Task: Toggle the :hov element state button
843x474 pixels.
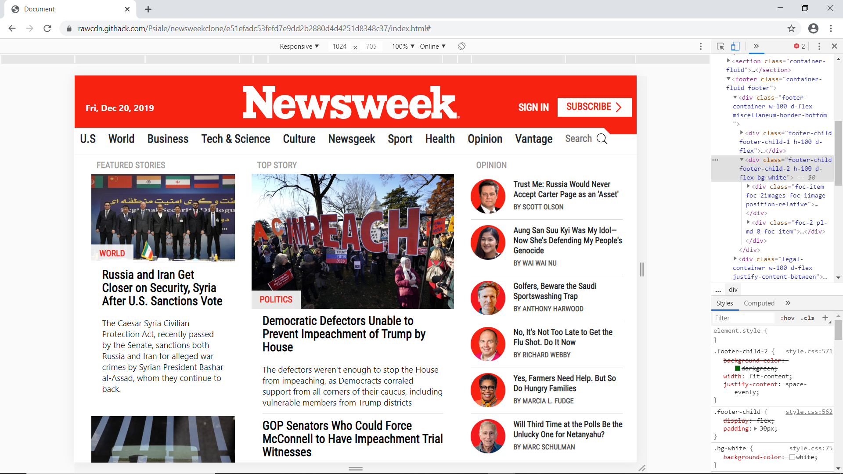Action: coord(787,318)
